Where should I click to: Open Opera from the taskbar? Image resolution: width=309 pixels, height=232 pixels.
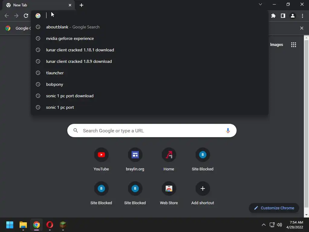coord(50,225)
